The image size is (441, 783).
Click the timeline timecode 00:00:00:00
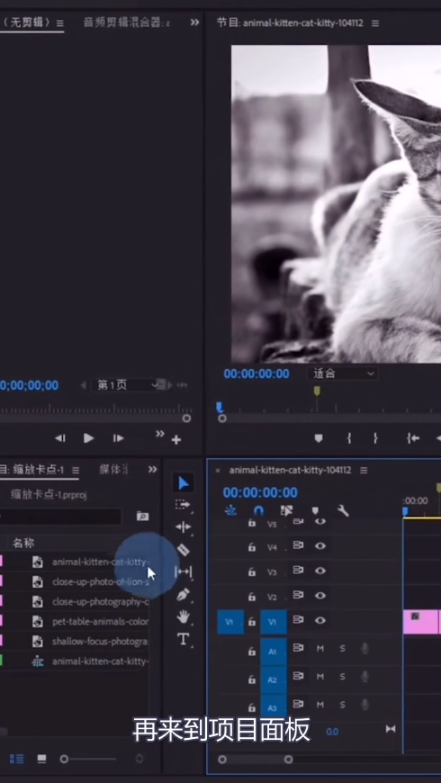pos(260,492)
